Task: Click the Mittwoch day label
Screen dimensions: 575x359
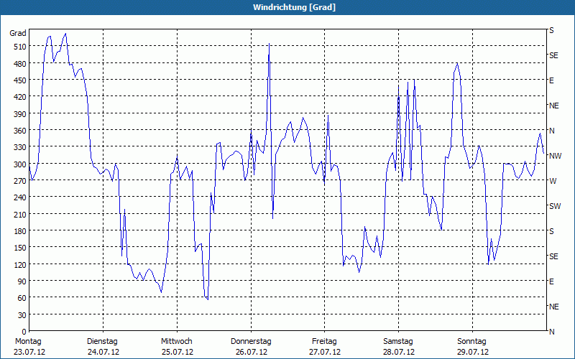Action: tap(177, 342)
